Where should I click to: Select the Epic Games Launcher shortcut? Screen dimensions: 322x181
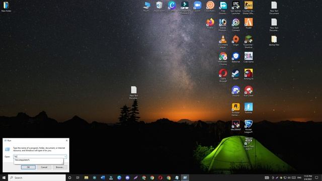pyautogui.click(x=236, y=8)
